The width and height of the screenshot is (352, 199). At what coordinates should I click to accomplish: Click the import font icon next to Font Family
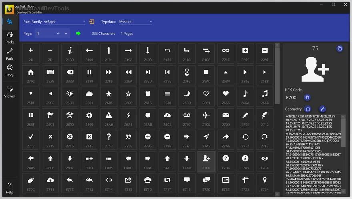click(92, 22)
